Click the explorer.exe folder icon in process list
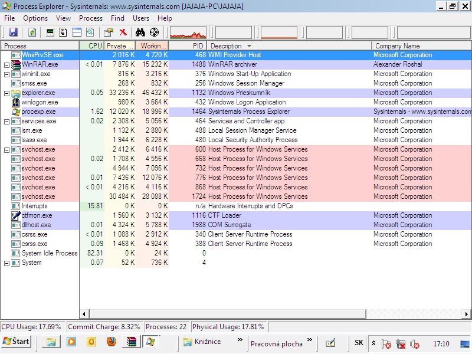This screenshot has height=354, width=472. tap(16, 93)
